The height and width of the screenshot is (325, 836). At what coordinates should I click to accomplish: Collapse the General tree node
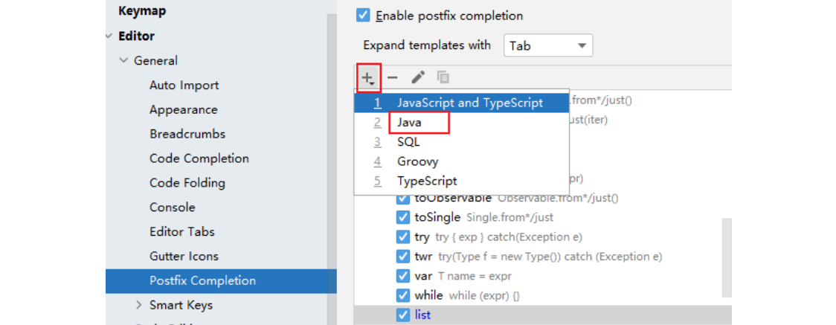tap(124, 61)
